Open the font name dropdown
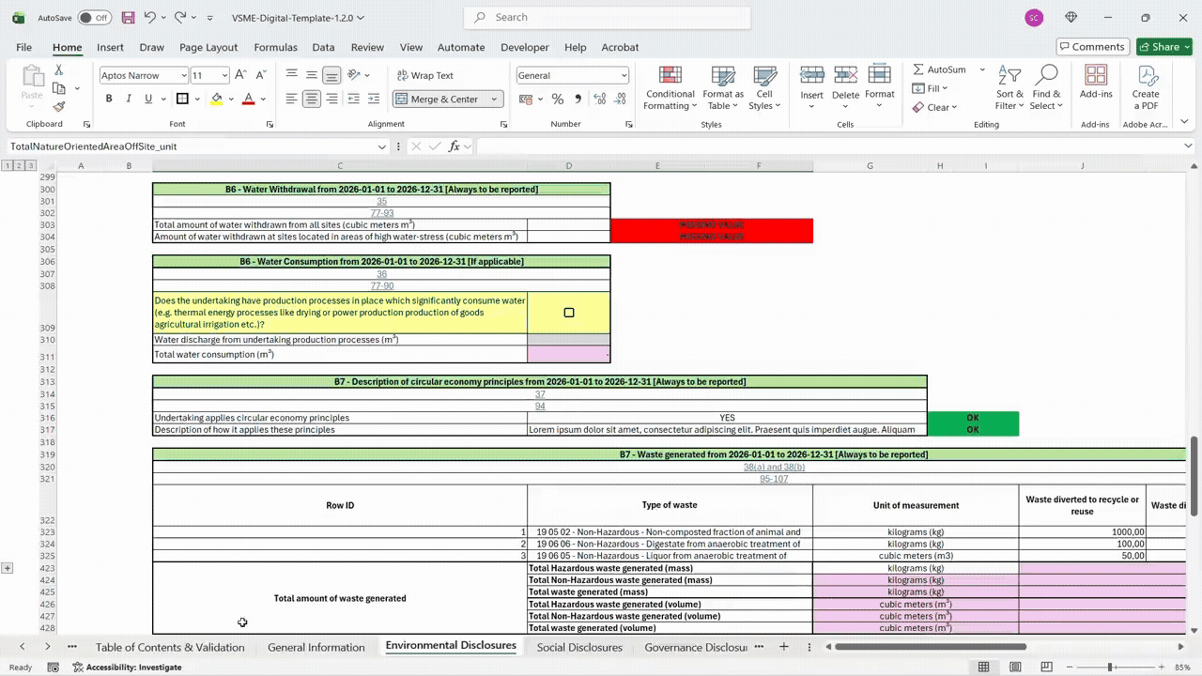The image size is (1202, 676). [x=184, y=75]
